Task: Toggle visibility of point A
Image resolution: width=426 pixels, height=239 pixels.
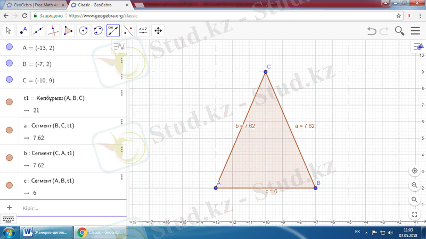Action: point(9,47)
